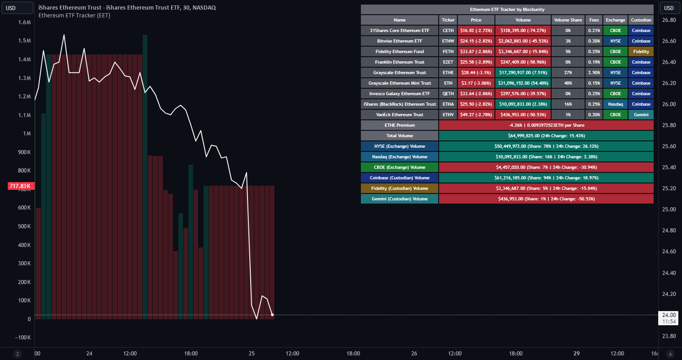Viewport: 682px width, 360px height.
Task: Open the USD currency selector on left axis
Action: [x=16, y=8]
